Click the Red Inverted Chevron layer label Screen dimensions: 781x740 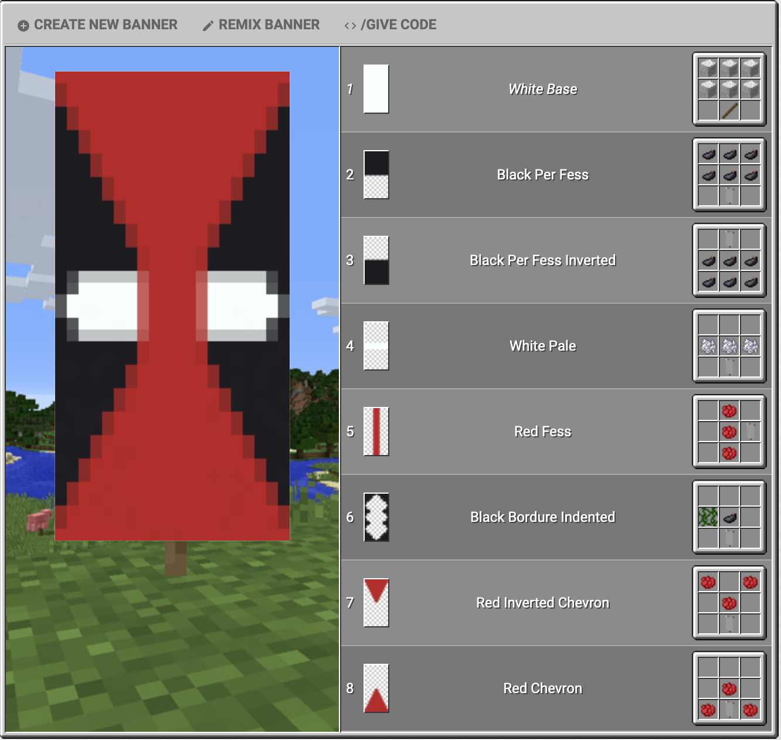pyautogui.click(x=542, y=603)
